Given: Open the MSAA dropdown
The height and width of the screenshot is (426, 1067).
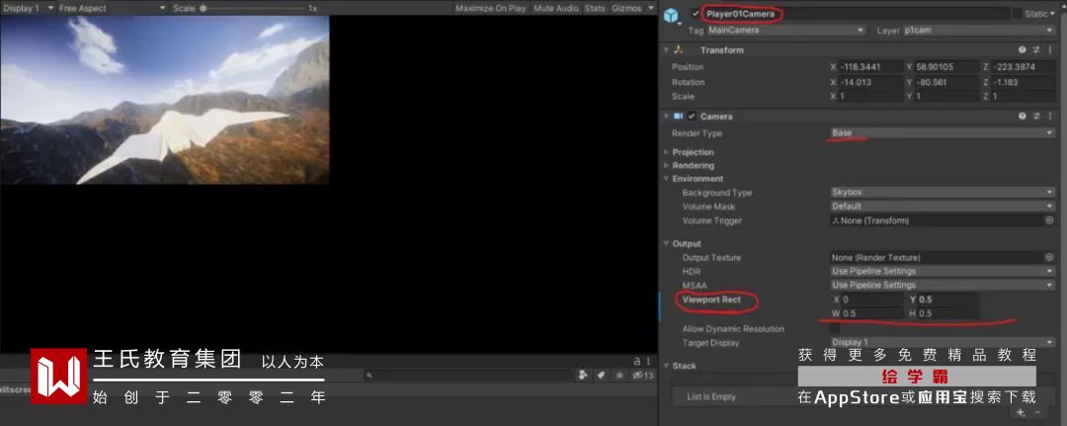Looking at the screenshot, I should pos(943,285).
